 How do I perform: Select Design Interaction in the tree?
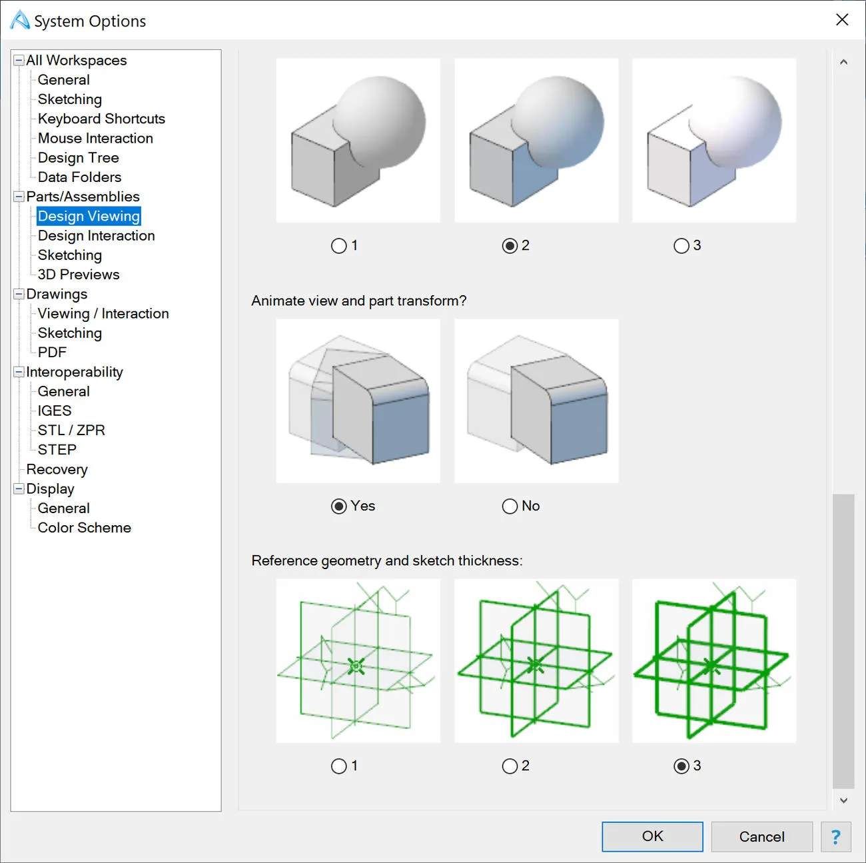pyautogui.click(x=96, y=236)
